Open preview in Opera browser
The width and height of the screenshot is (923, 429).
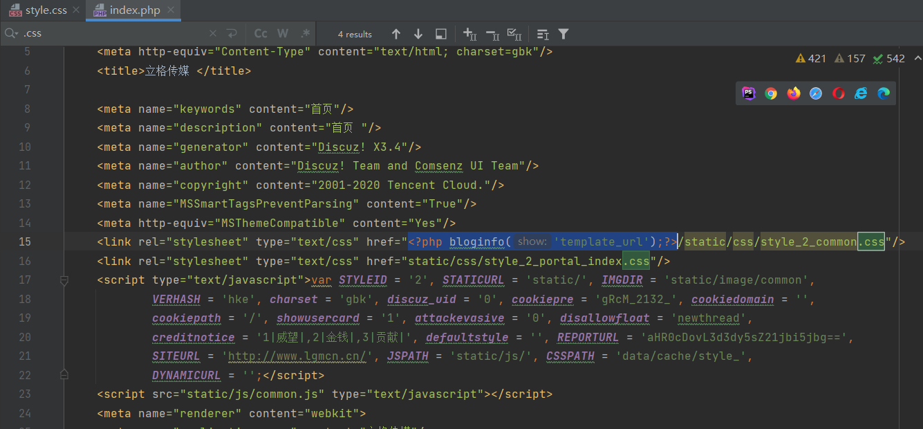(x=839, y=93)
